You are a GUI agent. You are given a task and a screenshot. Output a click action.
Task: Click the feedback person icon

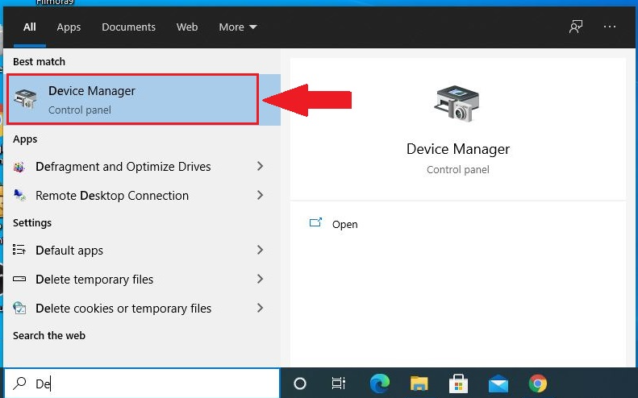coord(576,27)
